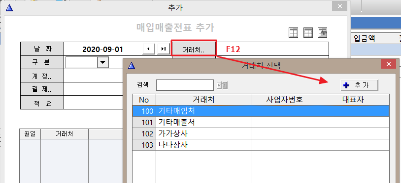Click the 월일 column header in lower table

pos(30,134)
